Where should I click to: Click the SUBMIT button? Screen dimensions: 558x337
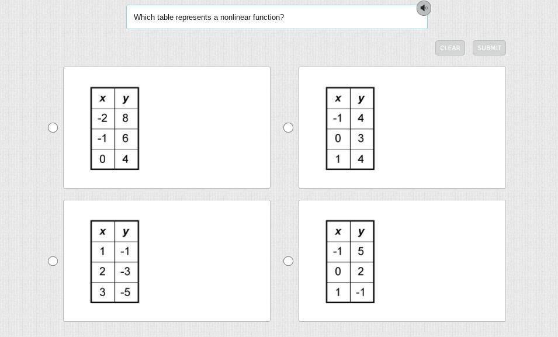489,48
